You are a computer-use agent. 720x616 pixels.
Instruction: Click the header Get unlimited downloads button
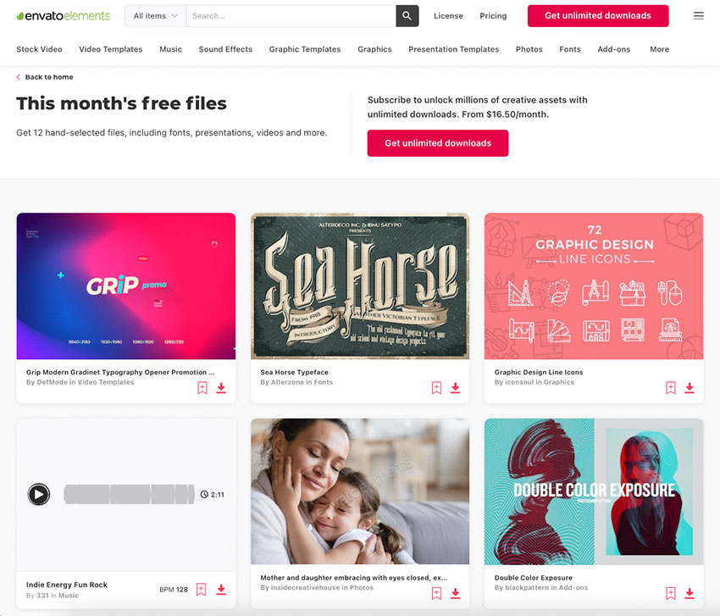coord(598,15)
